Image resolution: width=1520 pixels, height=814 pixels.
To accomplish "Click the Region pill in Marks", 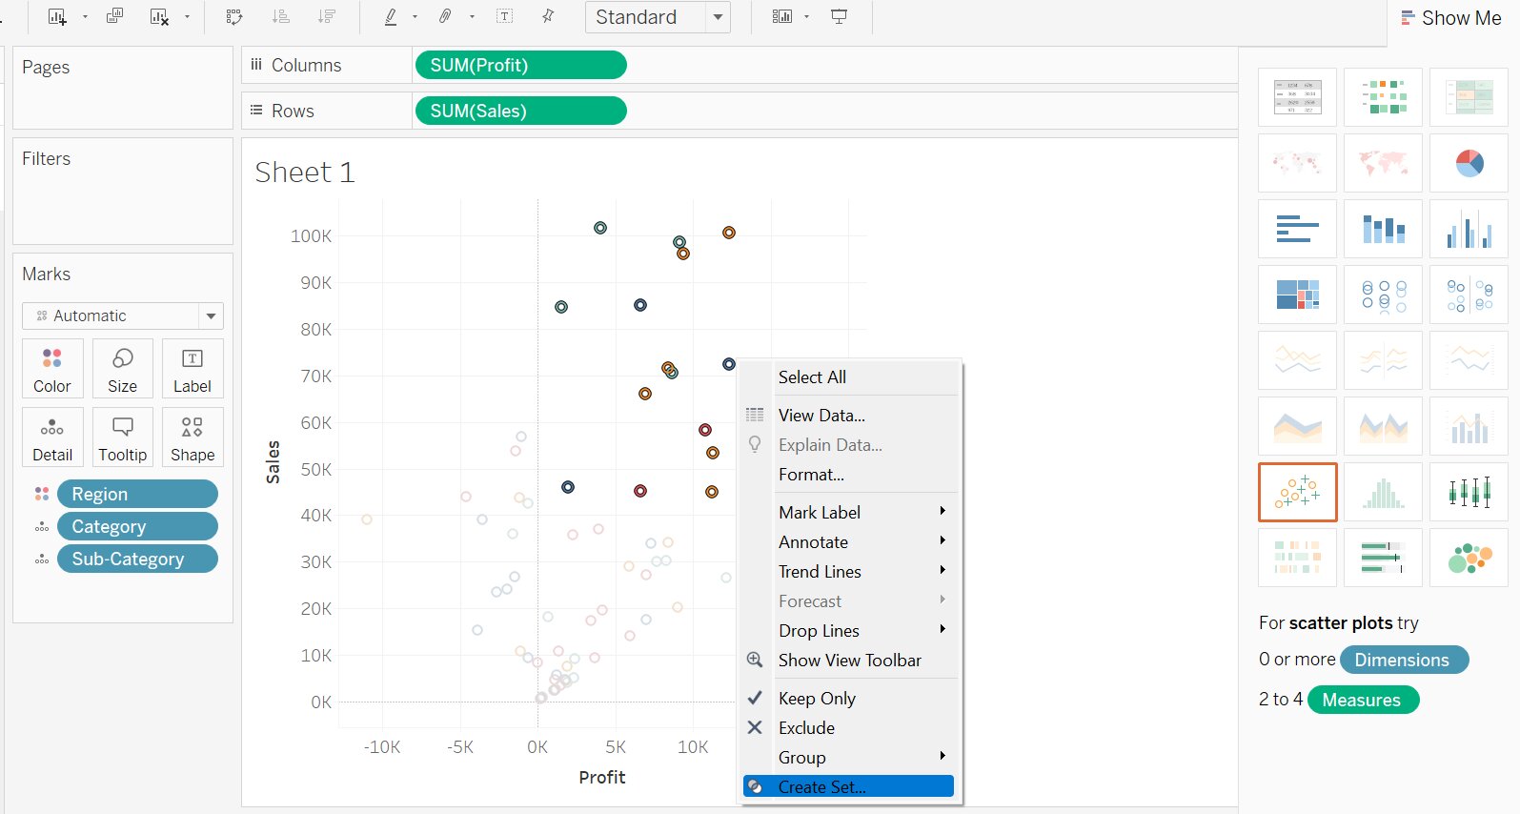I will point(137,494).
